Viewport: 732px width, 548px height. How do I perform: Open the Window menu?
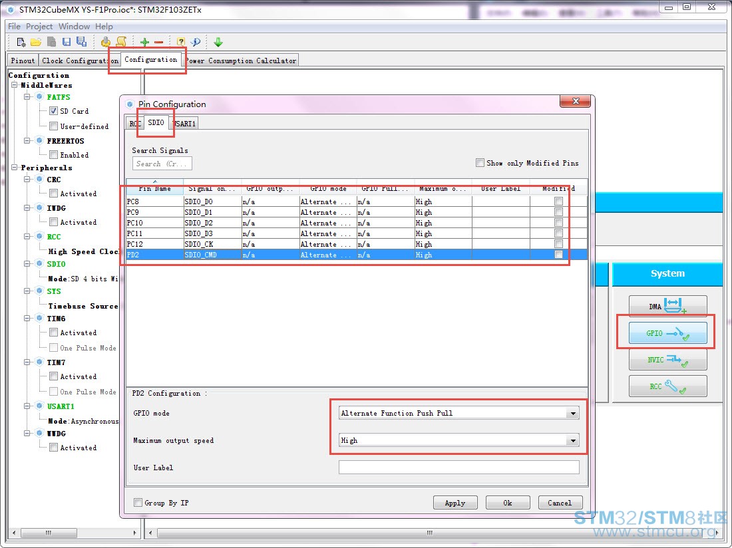click(74, 26)
